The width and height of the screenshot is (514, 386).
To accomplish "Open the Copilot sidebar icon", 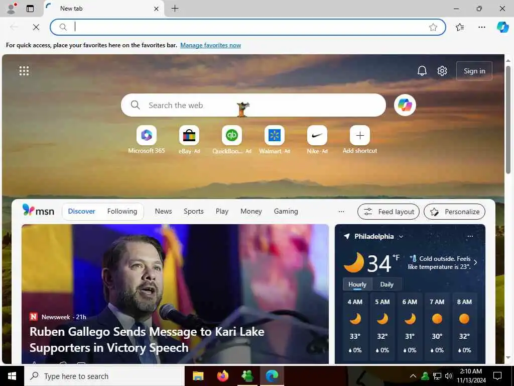I will [x=502, y=27].
